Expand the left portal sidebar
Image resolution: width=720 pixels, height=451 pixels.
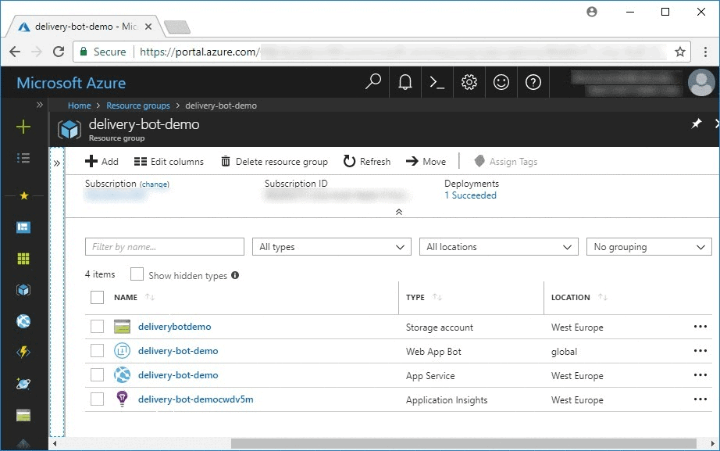[x=40, y=105]
